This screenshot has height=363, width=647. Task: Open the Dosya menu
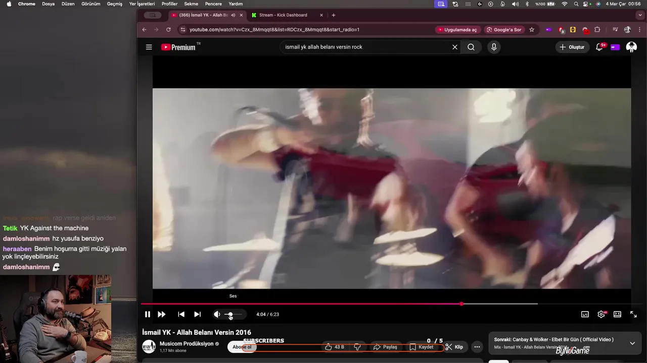(49, 4)
